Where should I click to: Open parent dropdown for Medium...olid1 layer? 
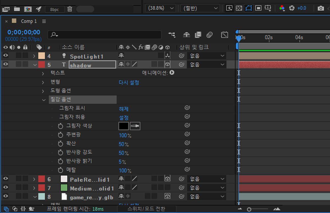206,188
